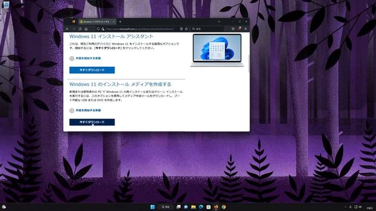Expand installation media before-you-begin section
Image resolution: width=376 pixels, height=211 pixels.
pos(85,111)
